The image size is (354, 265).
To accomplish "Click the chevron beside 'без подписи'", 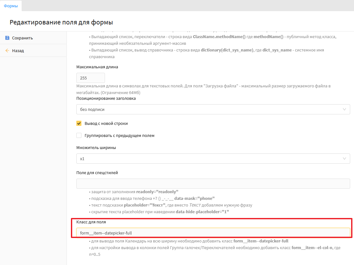I will (x=344, y=109).
